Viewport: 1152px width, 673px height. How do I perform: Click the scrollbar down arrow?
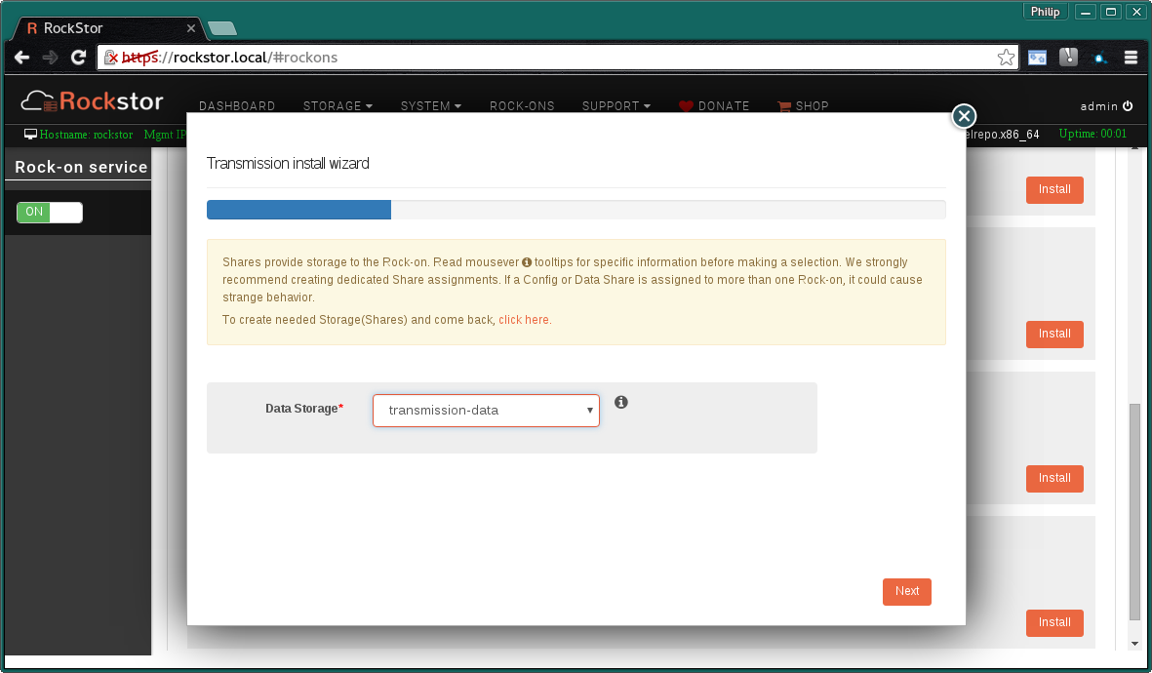[1135, 644]
